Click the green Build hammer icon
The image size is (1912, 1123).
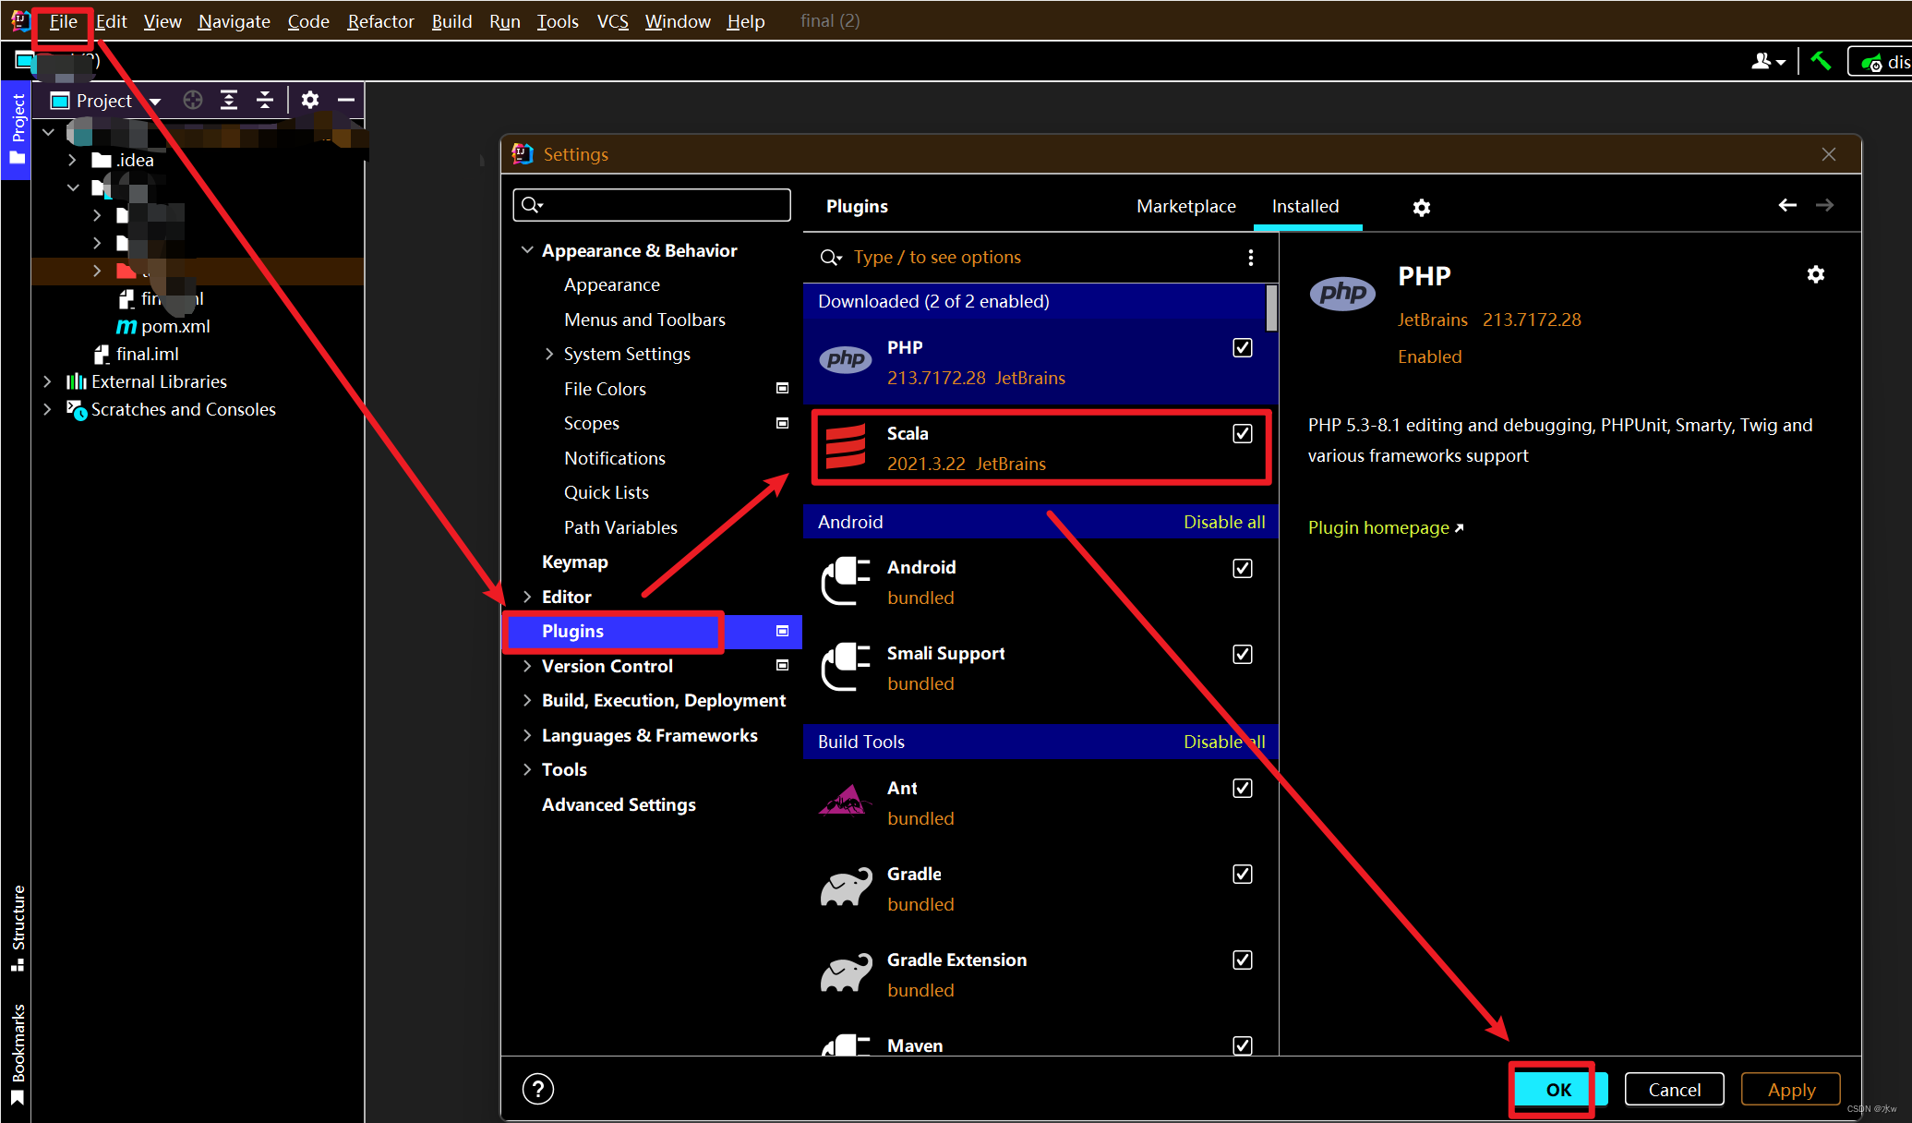point(1821,61)
